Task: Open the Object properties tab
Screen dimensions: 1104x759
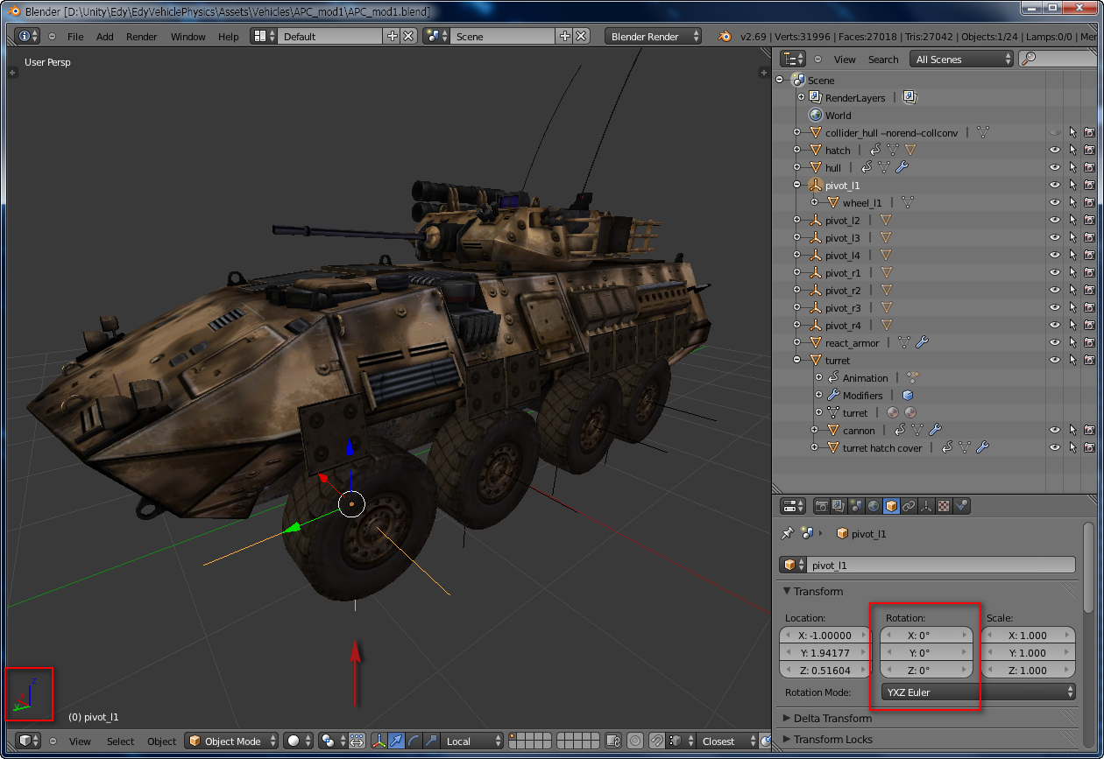Action: click(x=891, y=506)
